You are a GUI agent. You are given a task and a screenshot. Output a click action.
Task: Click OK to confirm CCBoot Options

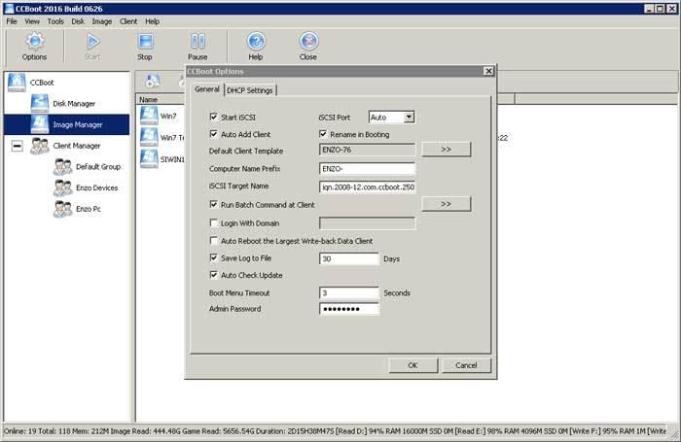click(x=412, y=365)
